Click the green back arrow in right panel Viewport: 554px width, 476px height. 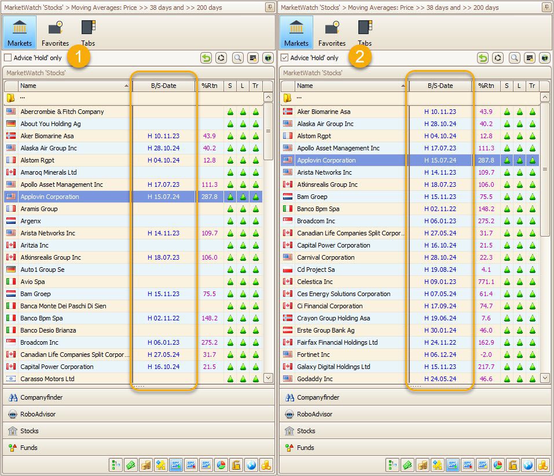click(x=483, y=58)
